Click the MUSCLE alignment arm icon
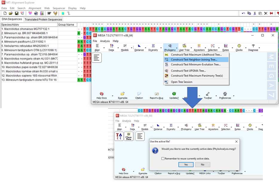279x182 pixels. [x=55, y=13]
